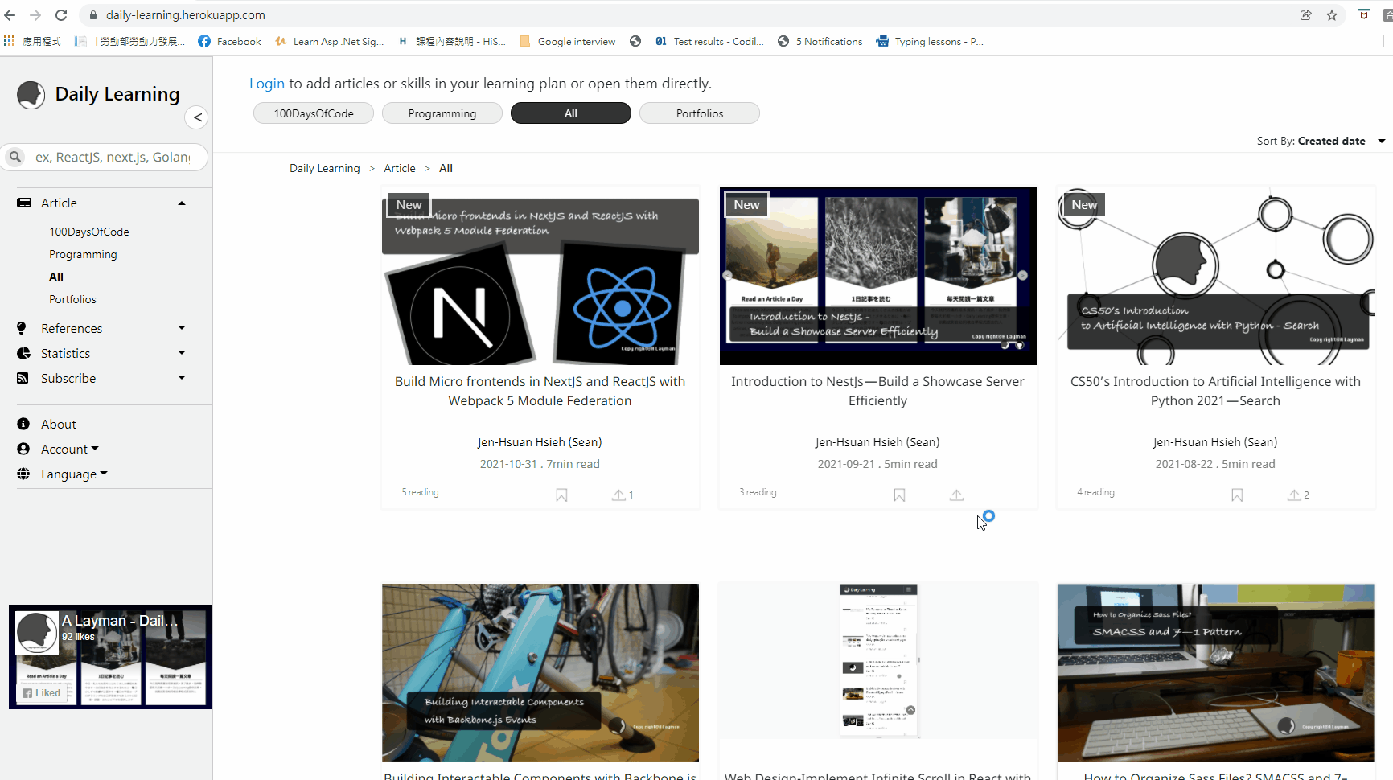Bookmark this page with star icon
1393x780 pixels.
[x=1332, y=15]
